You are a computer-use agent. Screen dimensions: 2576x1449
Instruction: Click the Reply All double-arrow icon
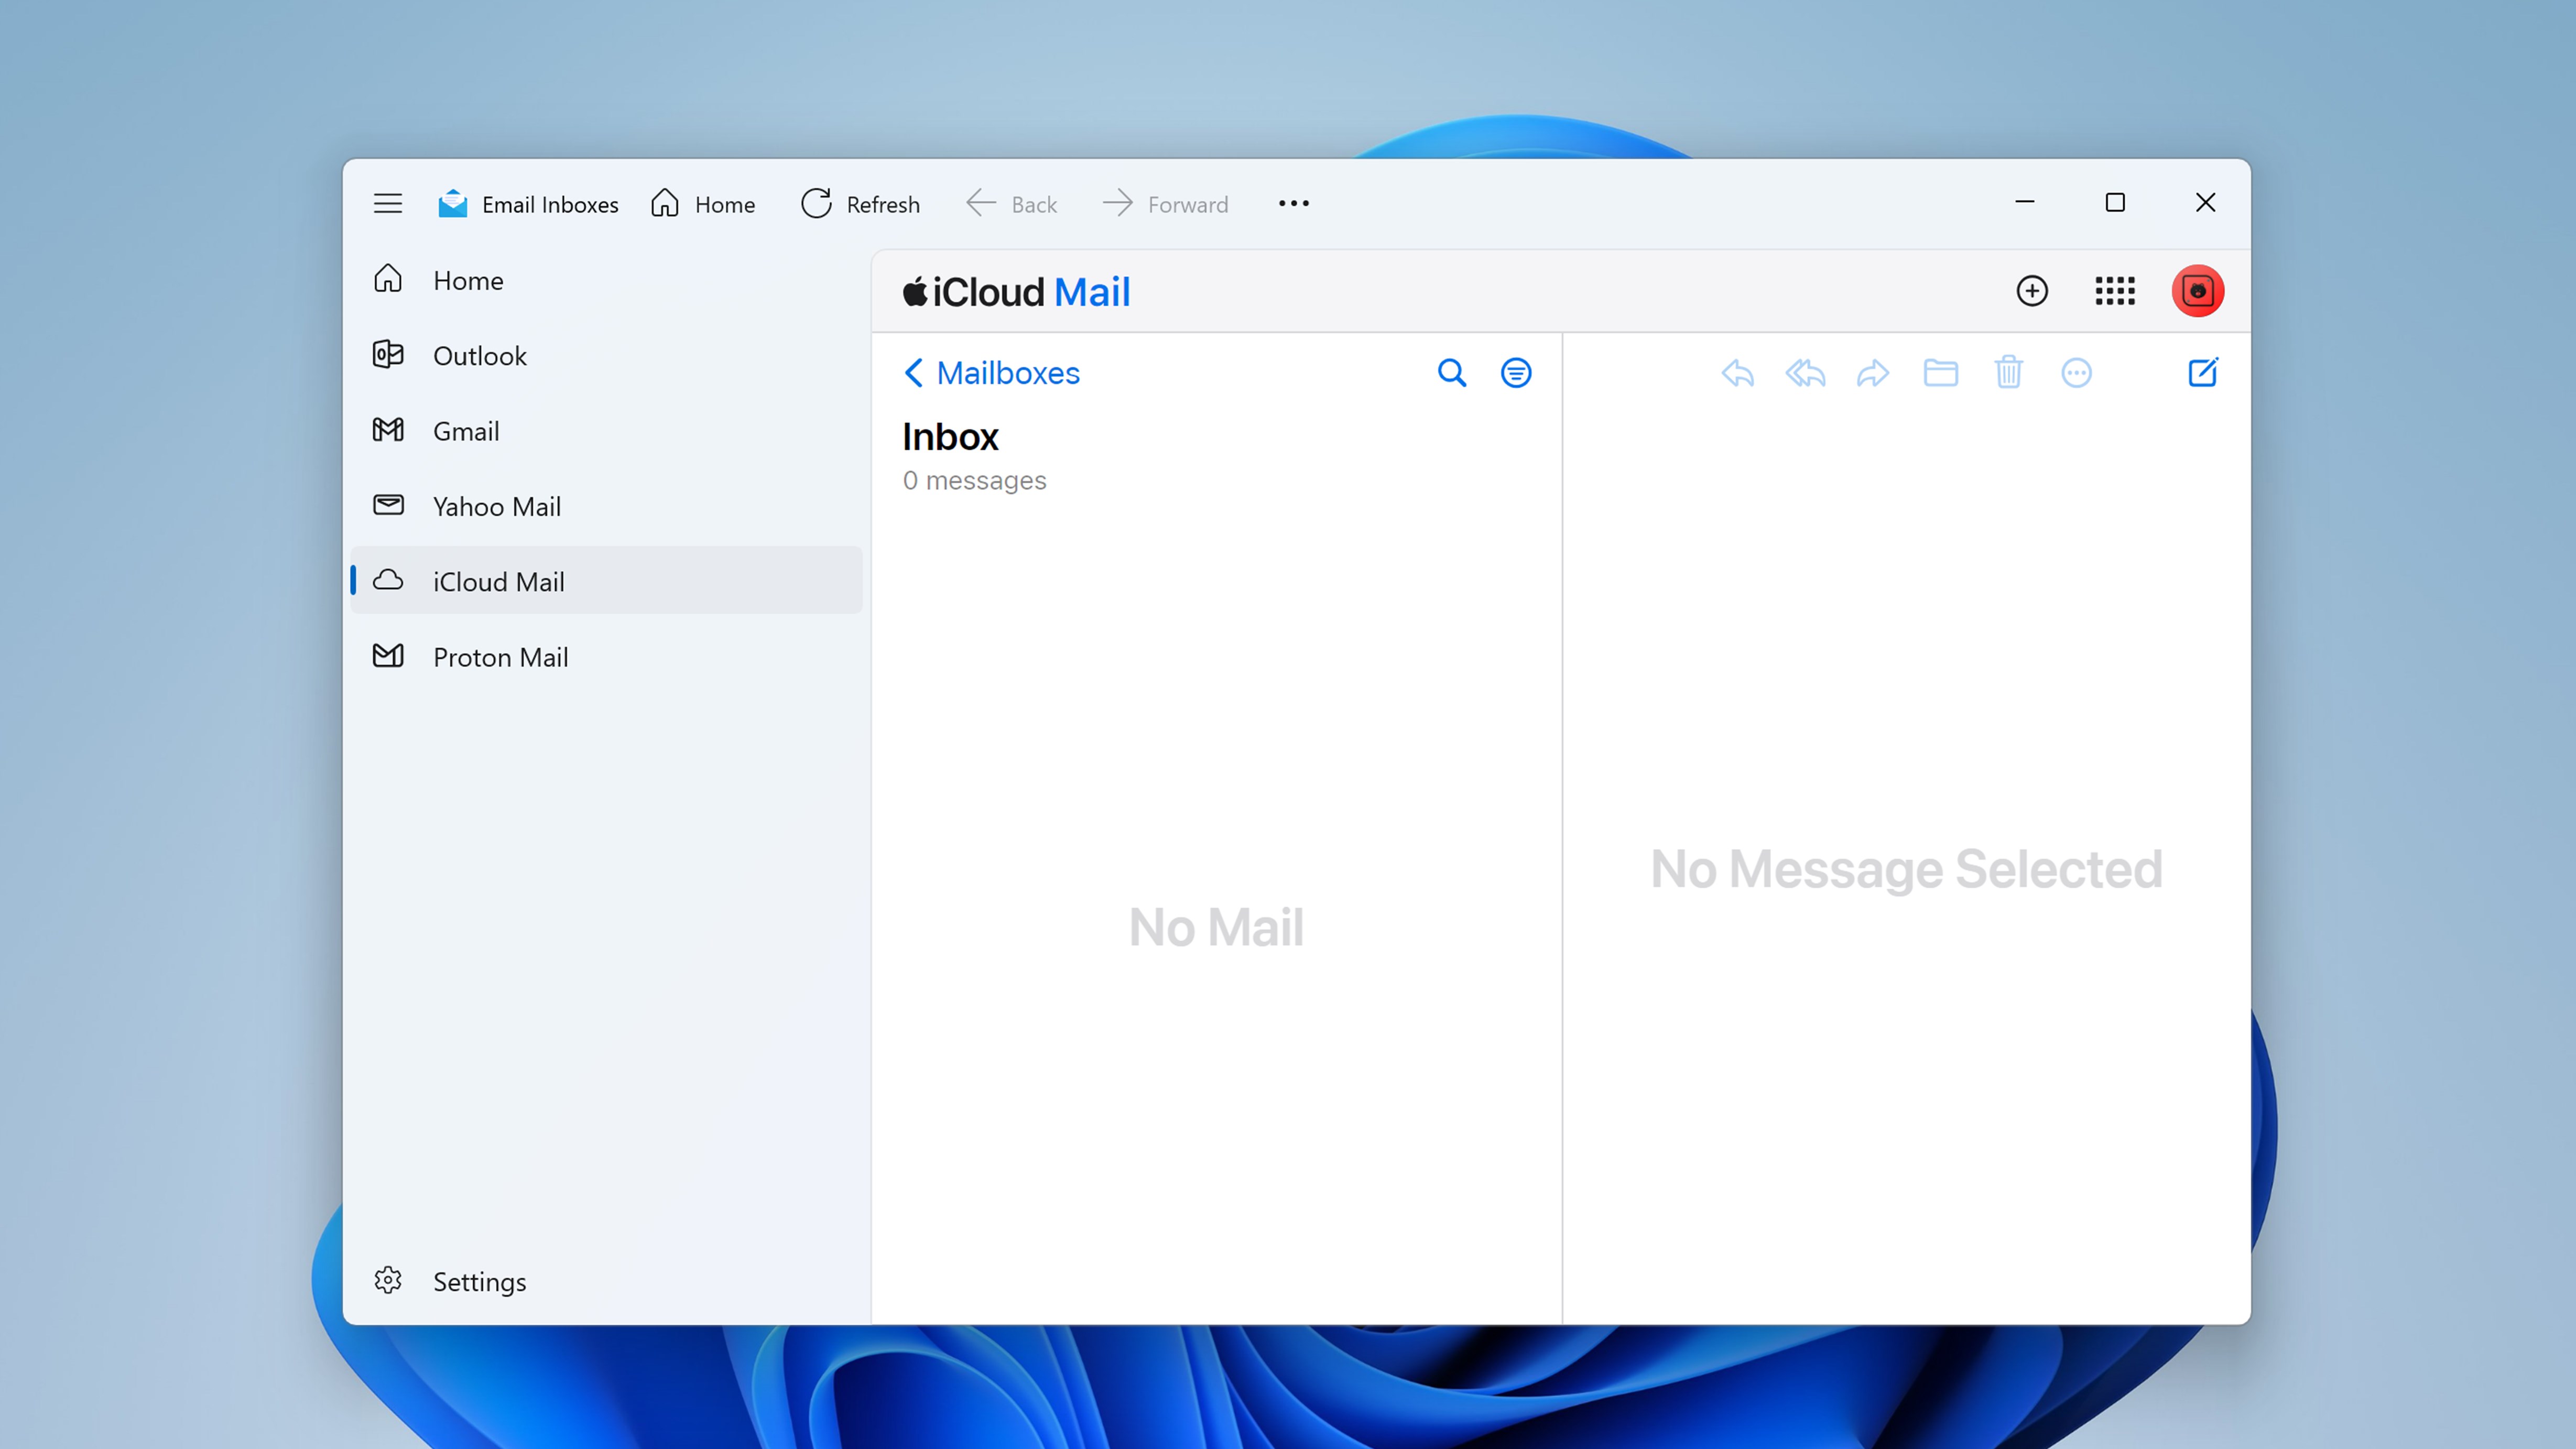pos(1805,373)
